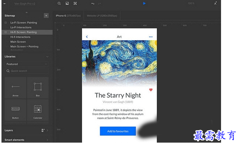The height and width of the screenshot is (147, 239).
Task: Undo the last action
Action: tap(93, 4)
